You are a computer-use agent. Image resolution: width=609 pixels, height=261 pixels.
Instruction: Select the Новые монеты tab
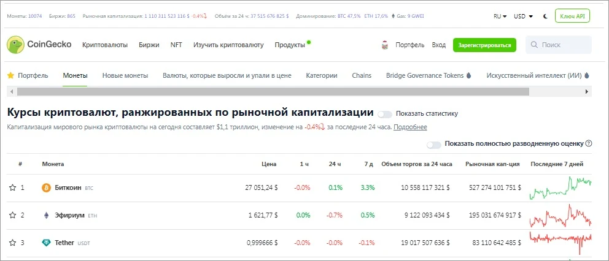coord(125,75)
